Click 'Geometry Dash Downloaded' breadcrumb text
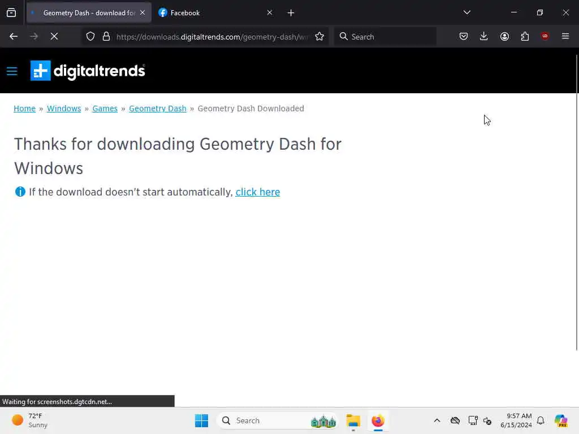 250,108
